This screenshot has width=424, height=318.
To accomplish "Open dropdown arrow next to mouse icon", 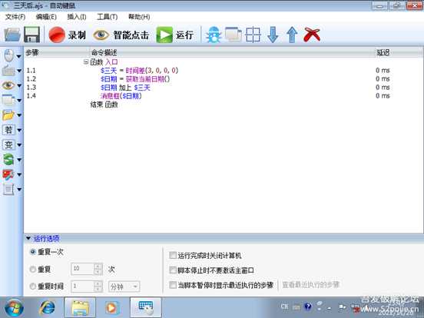I will coord(19,56).
